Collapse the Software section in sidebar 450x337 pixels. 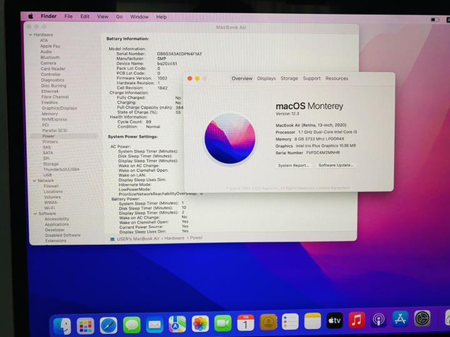coord(35,214)
